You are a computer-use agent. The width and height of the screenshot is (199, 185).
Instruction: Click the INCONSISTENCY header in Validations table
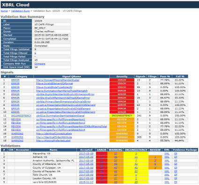(136, 150)
